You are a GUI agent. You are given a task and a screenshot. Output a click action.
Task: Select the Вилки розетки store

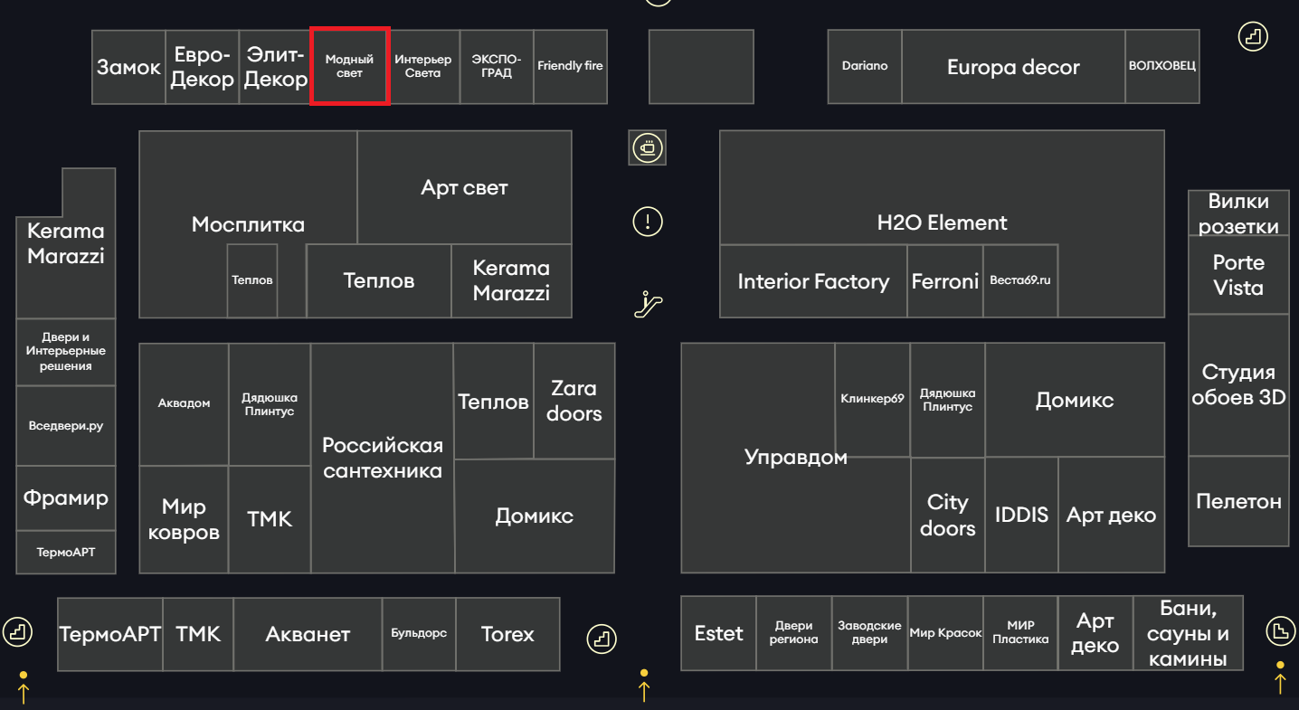1238,213
